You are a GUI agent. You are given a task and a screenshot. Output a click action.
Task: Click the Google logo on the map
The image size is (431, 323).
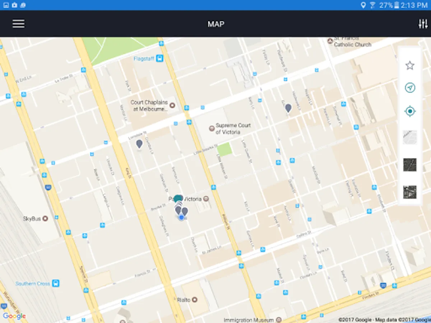[14, 316]
